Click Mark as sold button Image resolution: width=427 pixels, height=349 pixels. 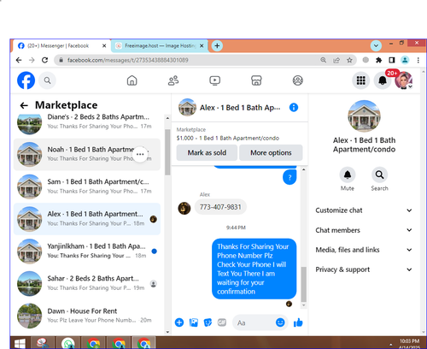click(x=207, y=153)
